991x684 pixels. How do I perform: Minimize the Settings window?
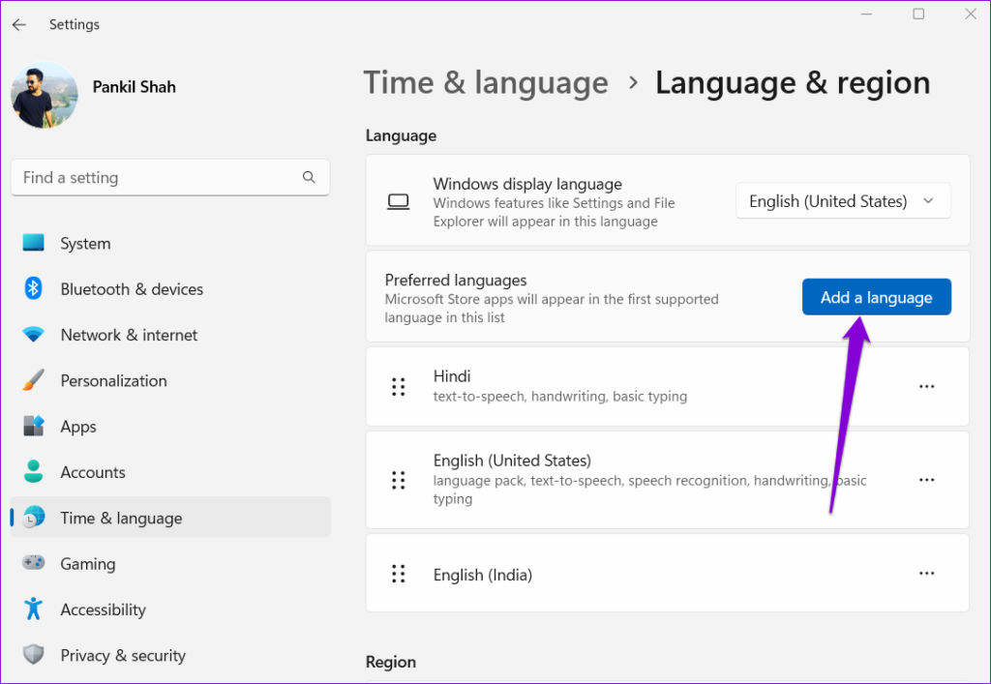(866, 14)
